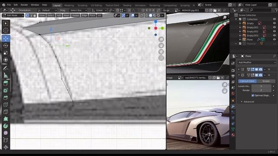Select the Select Box tool icon
The height and width of the screenshot is (156, 278).
point(6,23)
